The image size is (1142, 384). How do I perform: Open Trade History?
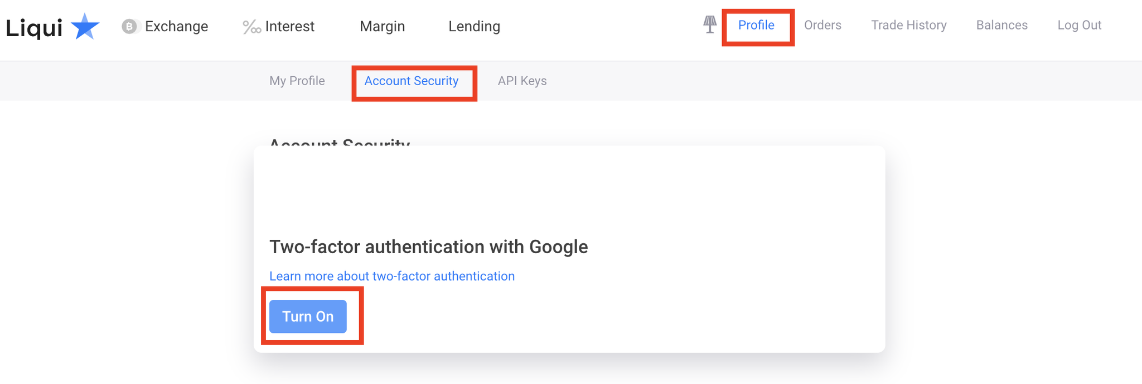pos(909,25)
